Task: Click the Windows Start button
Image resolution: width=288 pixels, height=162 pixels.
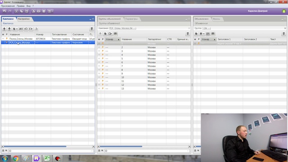Action: click(5, 158)
